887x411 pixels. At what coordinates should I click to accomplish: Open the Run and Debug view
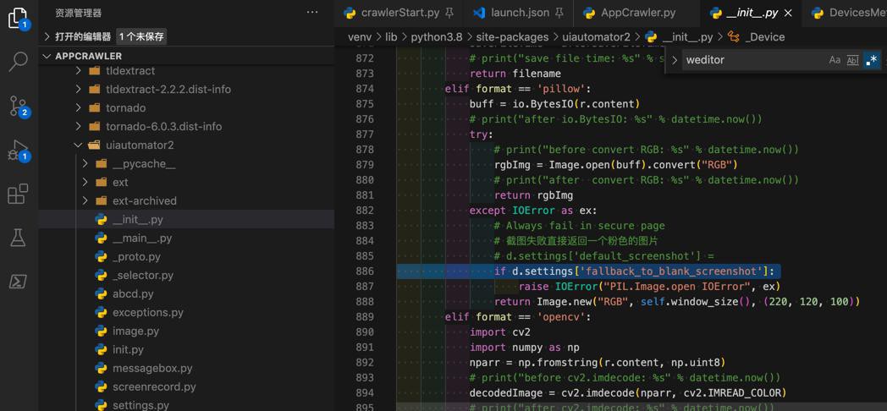18,151
